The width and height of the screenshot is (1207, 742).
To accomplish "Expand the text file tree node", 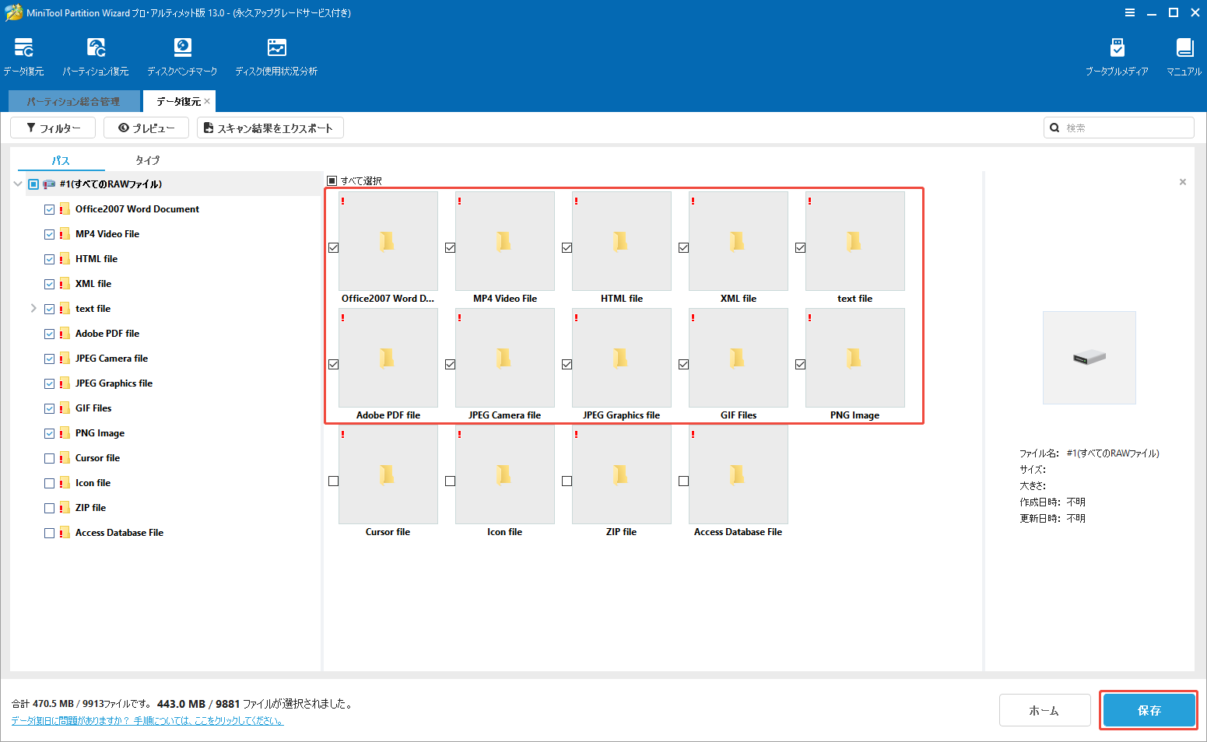I will 33,308.
